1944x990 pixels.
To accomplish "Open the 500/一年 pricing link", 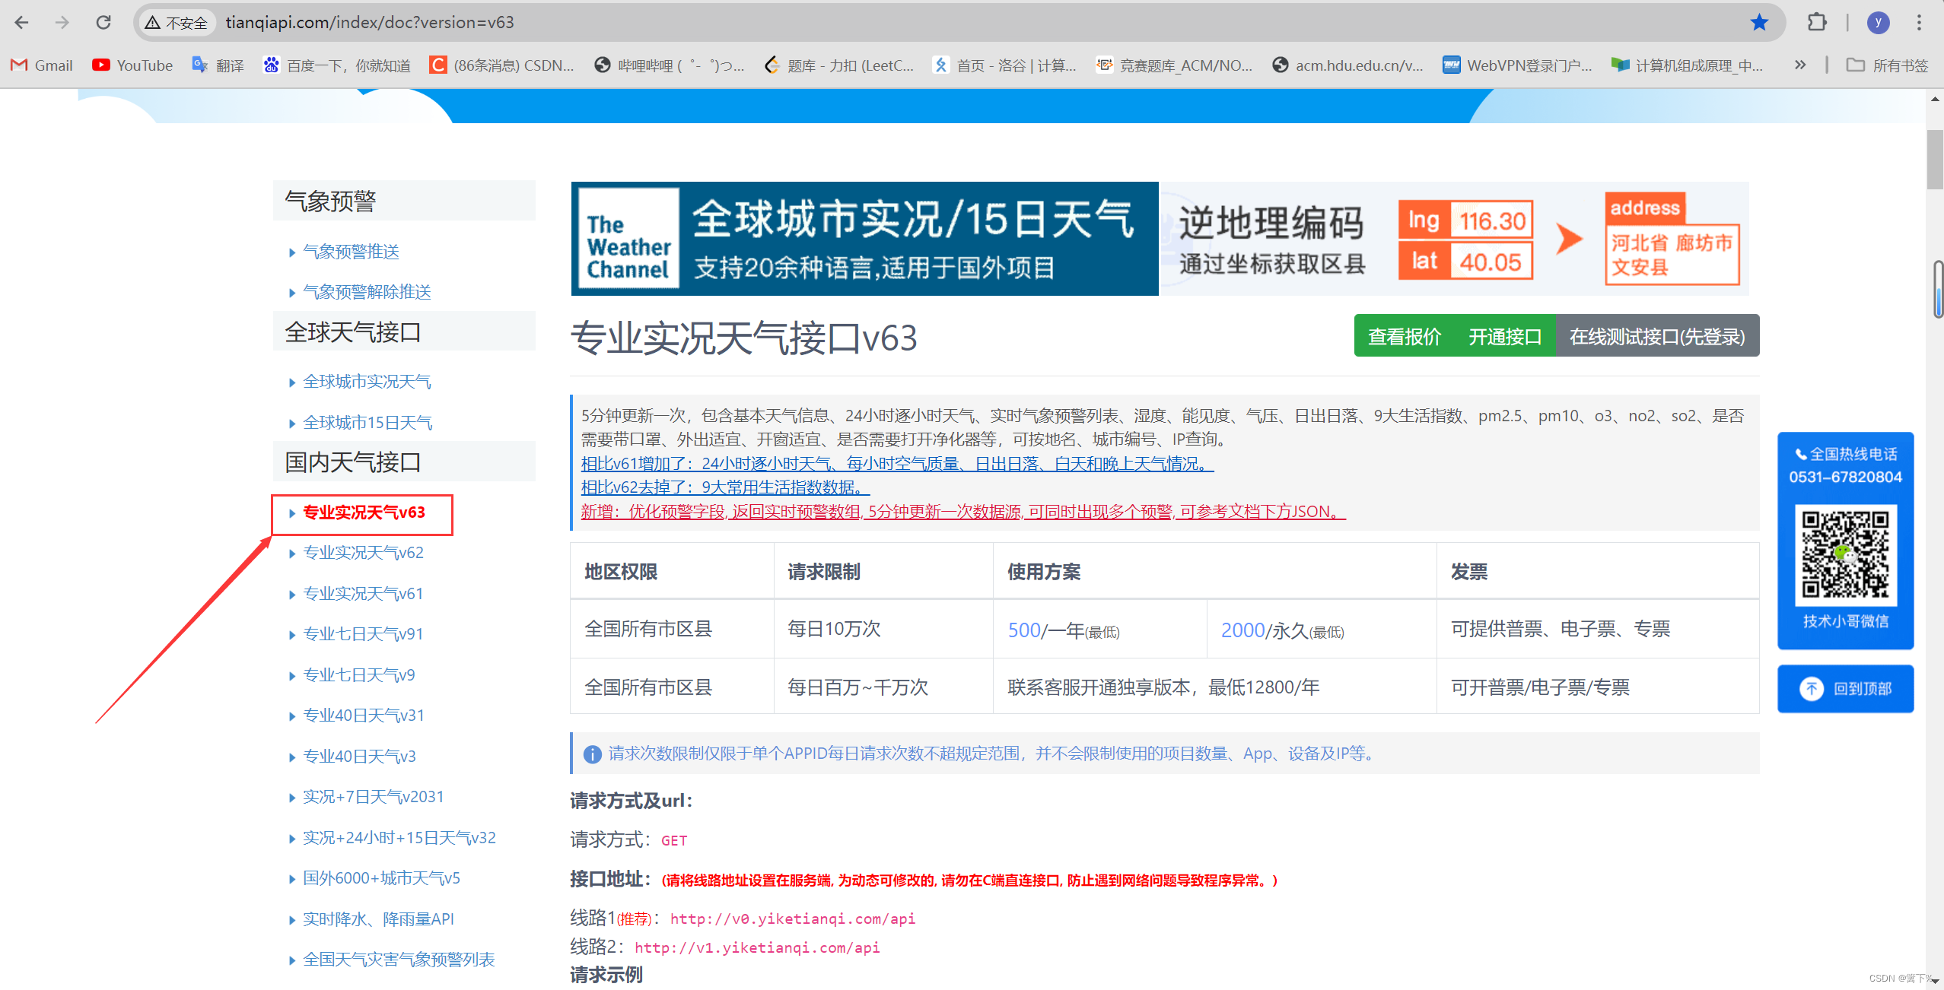I will (1024, 630).
